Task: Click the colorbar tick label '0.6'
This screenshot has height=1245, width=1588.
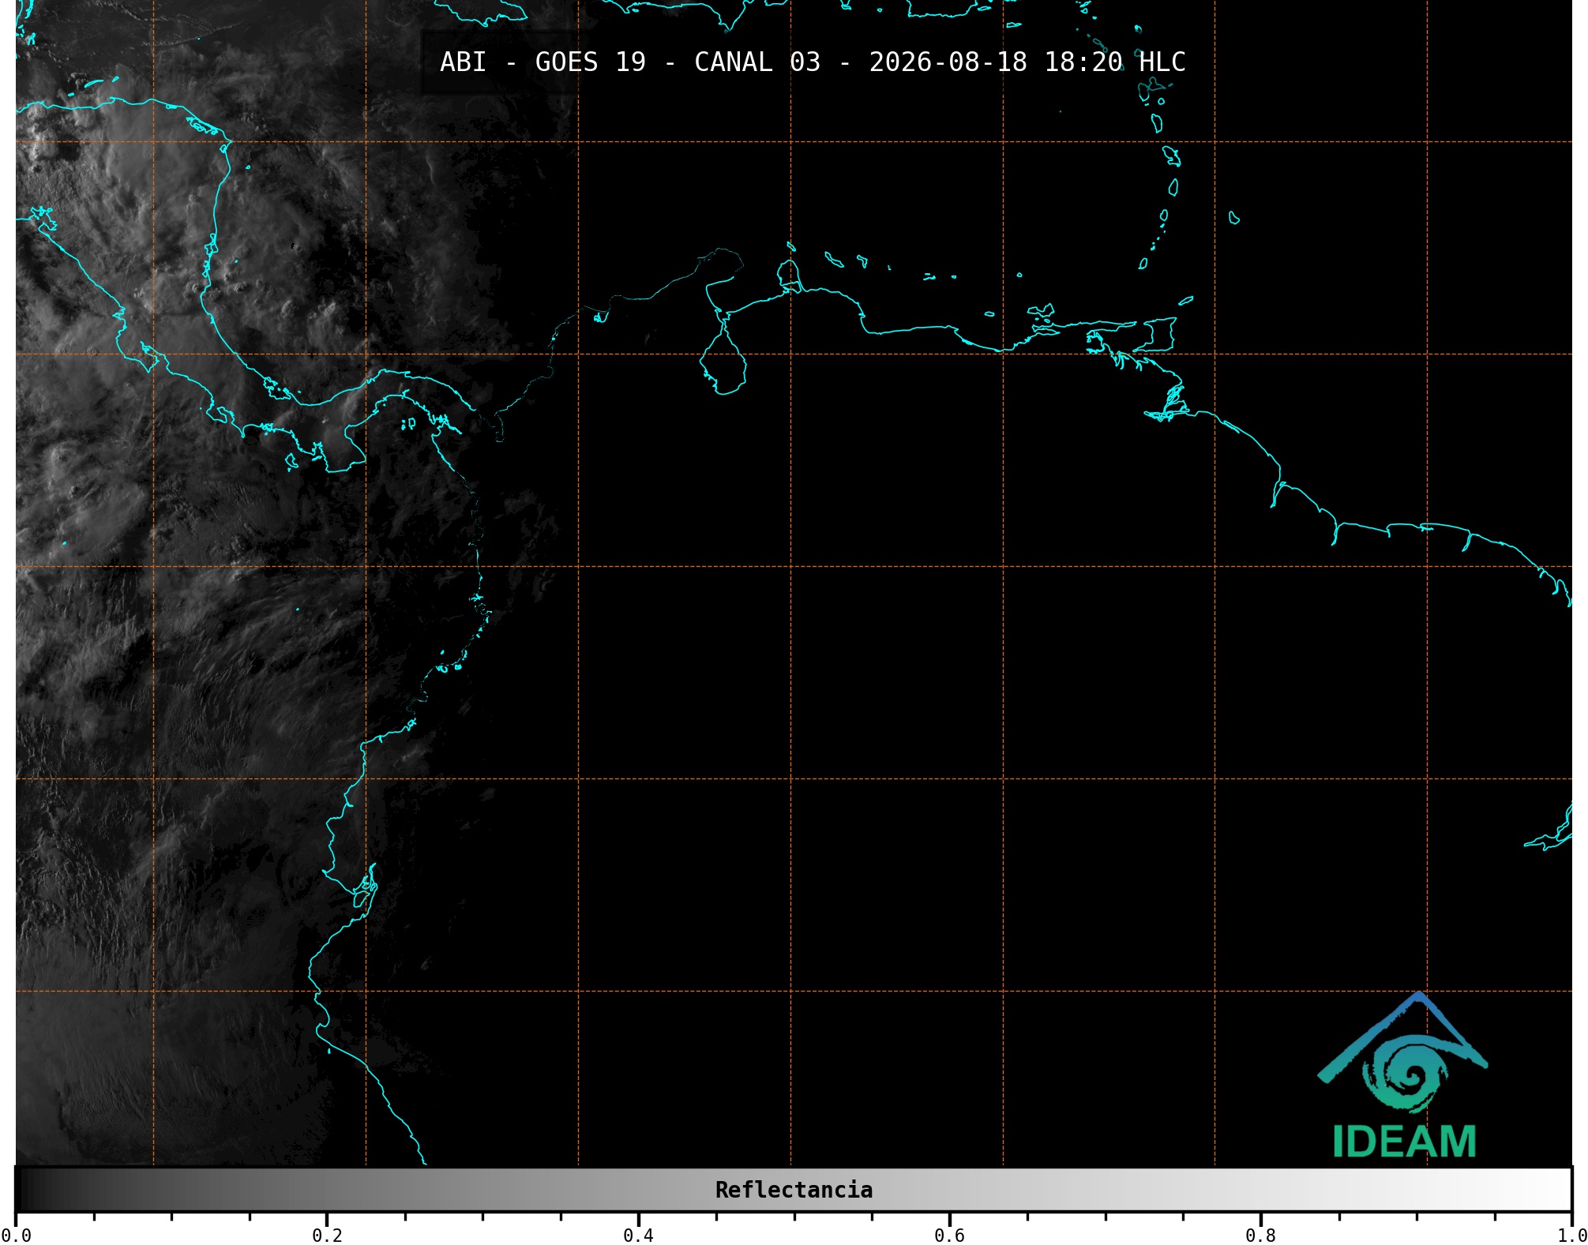Action: pos(949,1236)
